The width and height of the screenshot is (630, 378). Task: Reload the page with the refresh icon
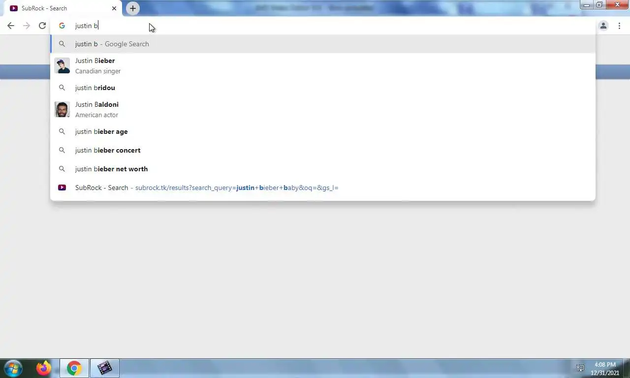point(42,26)
